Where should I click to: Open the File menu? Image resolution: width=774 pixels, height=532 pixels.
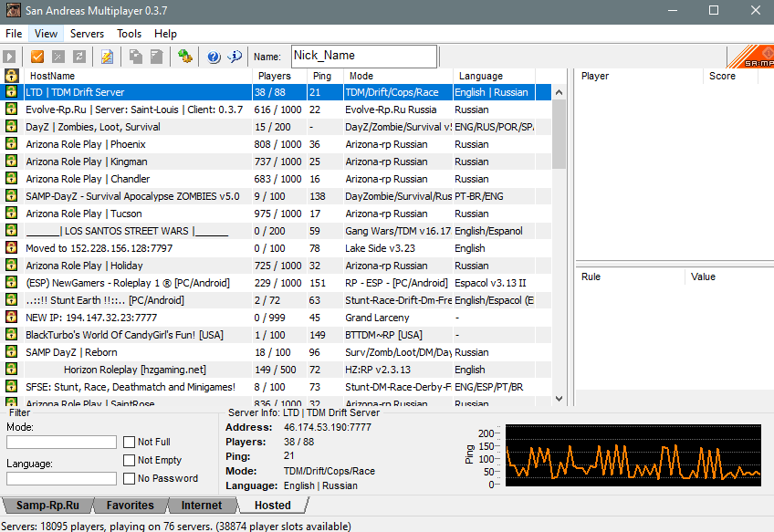tap(14, 34)
